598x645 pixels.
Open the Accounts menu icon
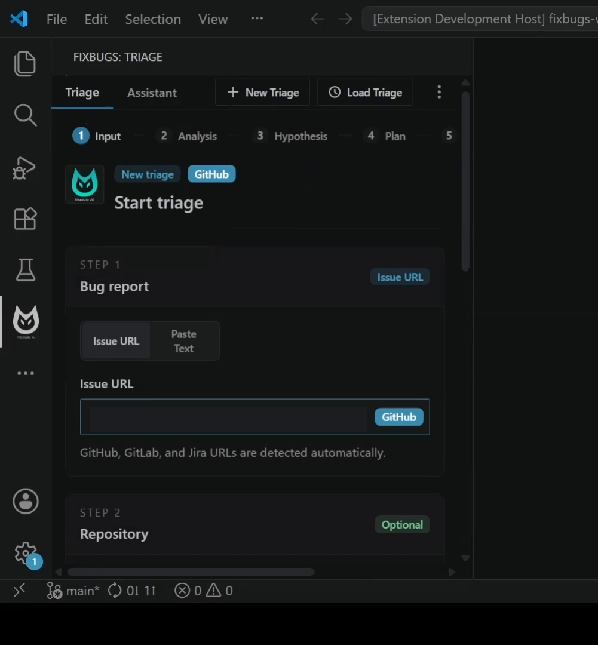click(x=26, y=501)
